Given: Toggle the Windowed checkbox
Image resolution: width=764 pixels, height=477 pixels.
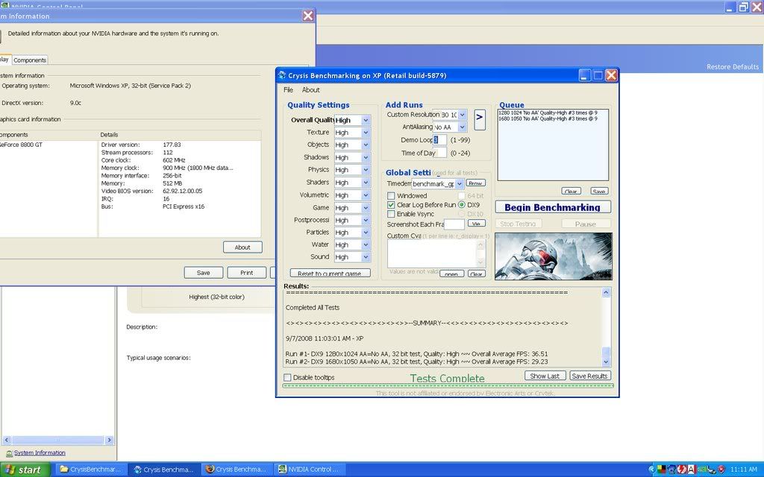Looking at the screenshot, I should (x=391, y=196).
